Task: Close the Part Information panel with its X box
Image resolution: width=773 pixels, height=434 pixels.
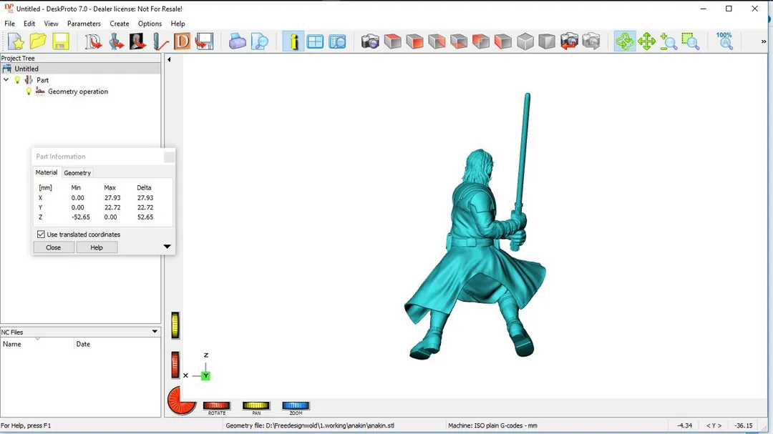Action: (x=169, y=157)
